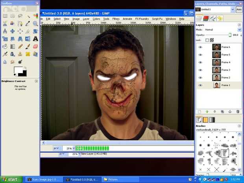
Task: Create a new layer in Layers panel
Action: [x=200, y=112]
